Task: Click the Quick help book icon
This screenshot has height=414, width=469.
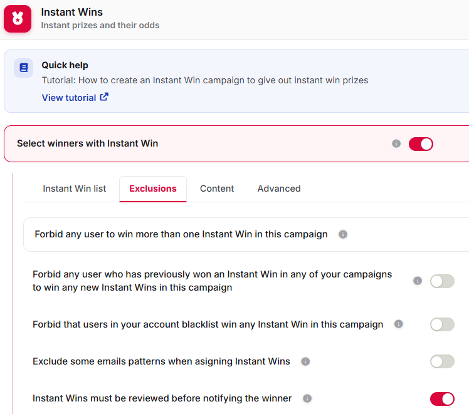Action: coord(24,68)
